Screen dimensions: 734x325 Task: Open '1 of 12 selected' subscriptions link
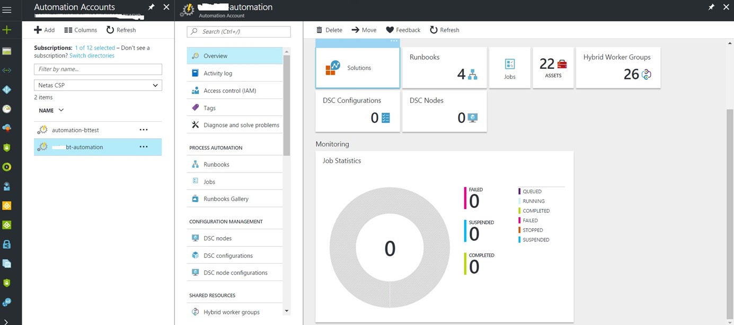95,48
